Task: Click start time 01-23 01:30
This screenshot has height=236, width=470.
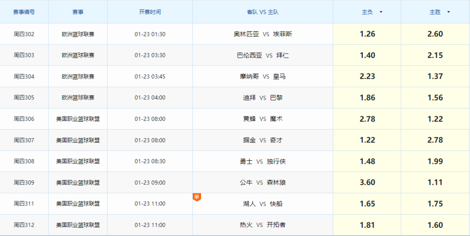Action: [150, 34]
